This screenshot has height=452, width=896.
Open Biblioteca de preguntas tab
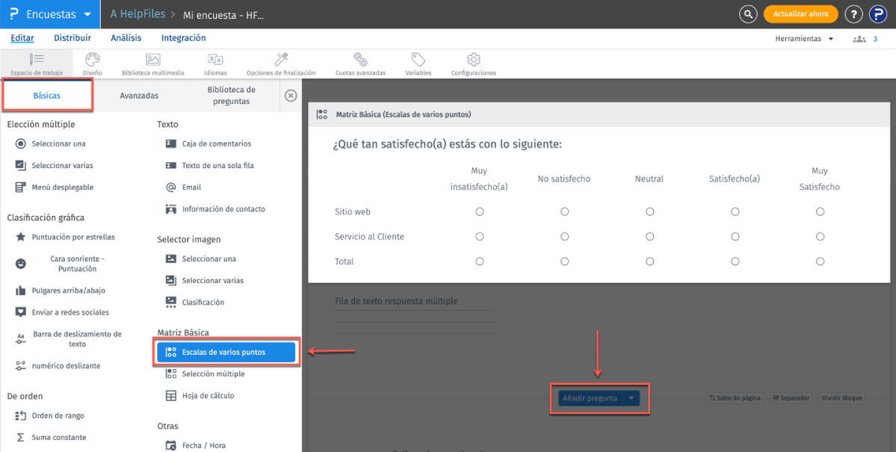[x=232, y=96]
